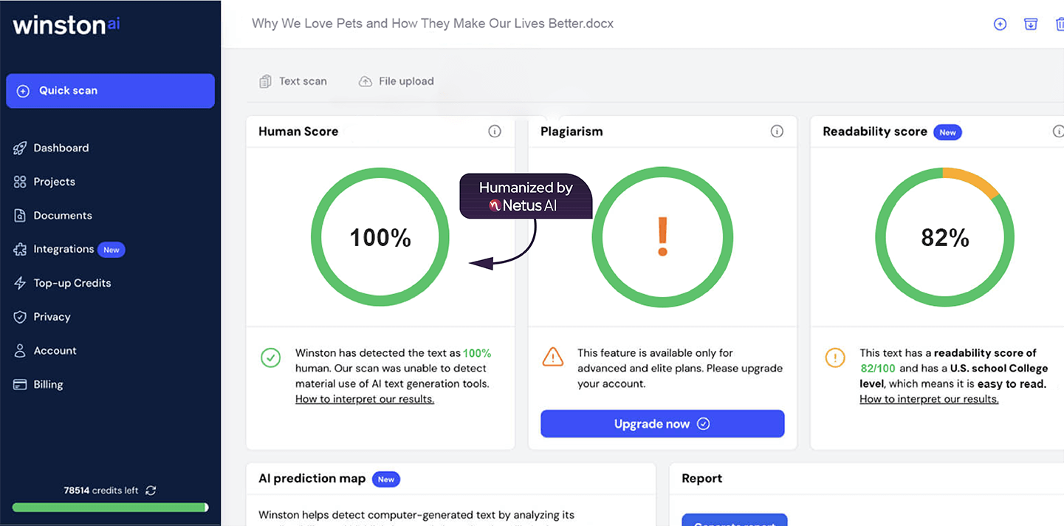This screenshot has height=526, width=1064.
Task: Click the Human Score info icon
Action: coord(495,131)
